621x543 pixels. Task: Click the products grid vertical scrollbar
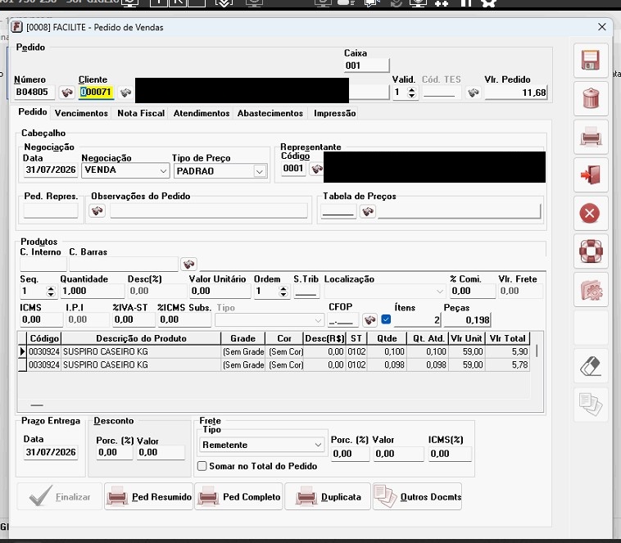(537, 351)
